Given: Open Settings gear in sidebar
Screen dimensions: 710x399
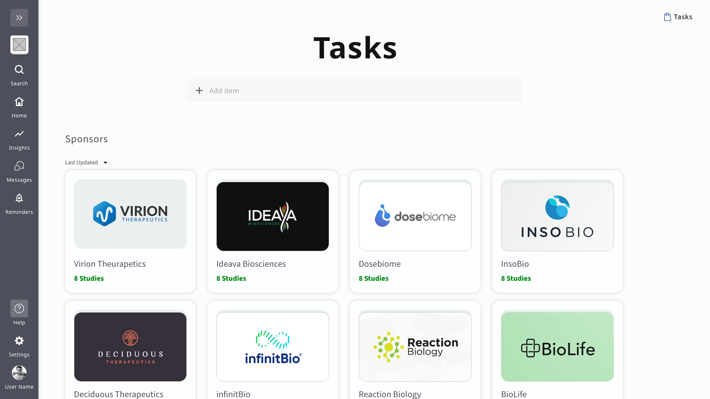Looking at the screenshot, I should [x=19, y=341].
